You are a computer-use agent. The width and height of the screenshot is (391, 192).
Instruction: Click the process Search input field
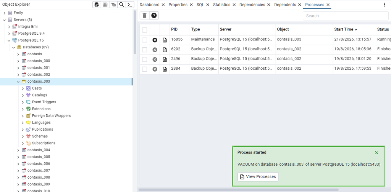point(346,16)
